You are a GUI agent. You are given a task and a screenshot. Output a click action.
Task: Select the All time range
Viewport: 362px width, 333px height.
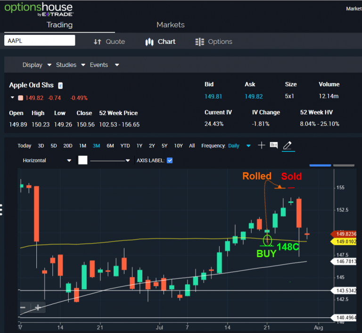192,146
